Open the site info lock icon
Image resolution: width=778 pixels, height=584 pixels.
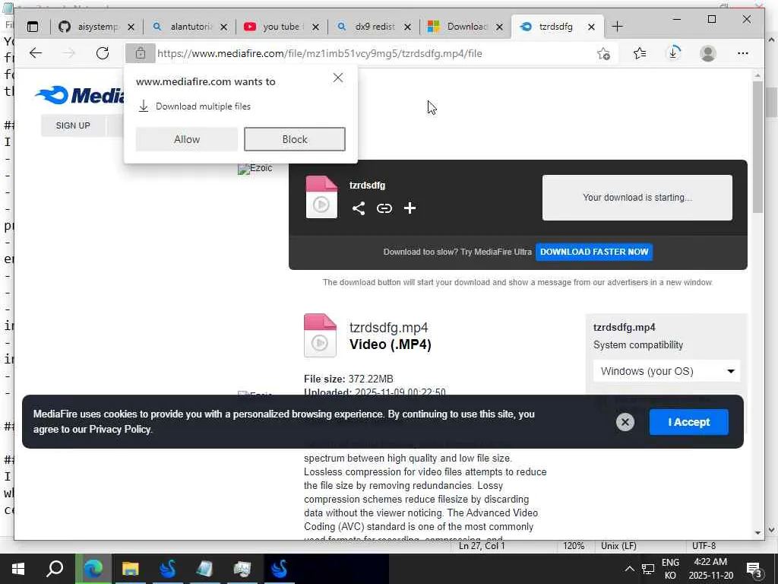[141, 53]
